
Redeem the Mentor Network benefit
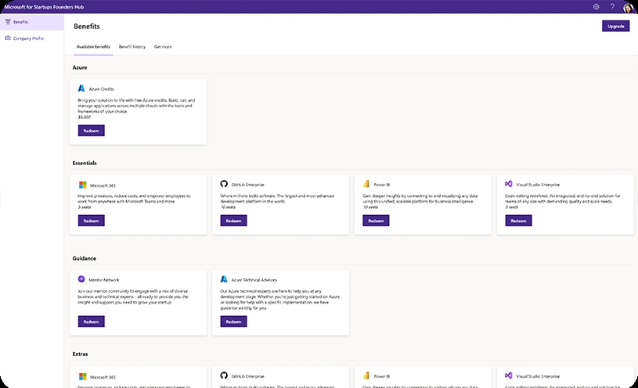[x=91, y=322]
